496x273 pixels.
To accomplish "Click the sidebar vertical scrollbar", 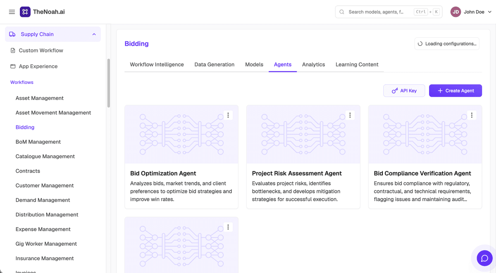I will click(109, 83).
